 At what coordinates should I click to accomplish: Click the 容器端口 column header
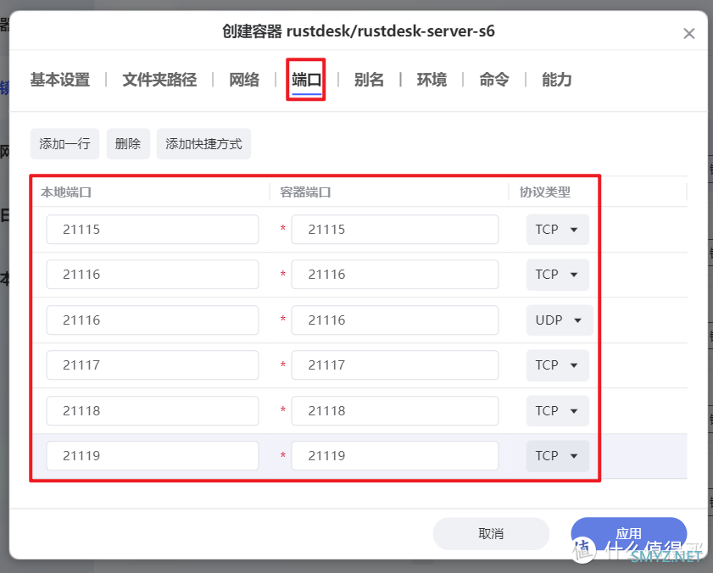[x=305, y=192]
